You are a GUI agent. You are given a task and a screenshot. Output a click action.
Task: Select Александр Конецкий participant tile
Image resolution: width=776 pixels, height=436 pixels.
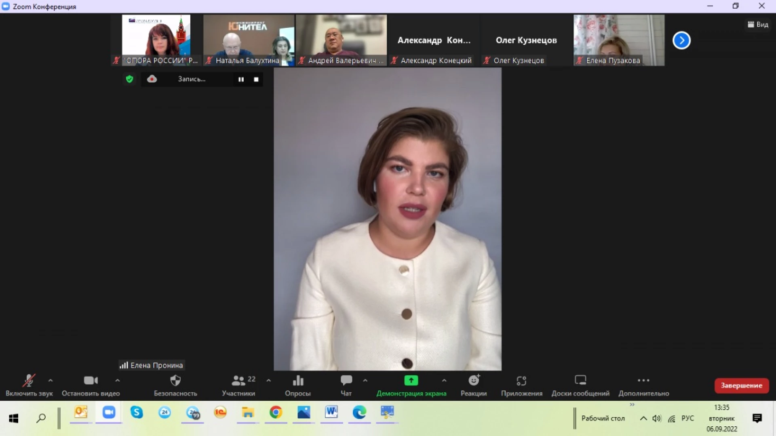coord(434,40)
